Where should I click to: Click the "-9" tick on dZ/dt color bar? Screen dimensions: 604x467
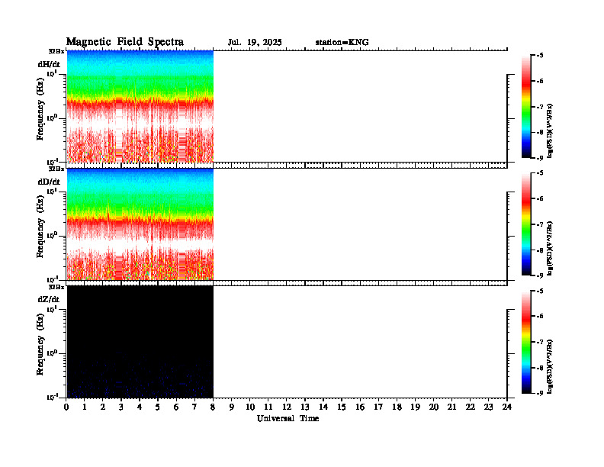pos(540,393)
